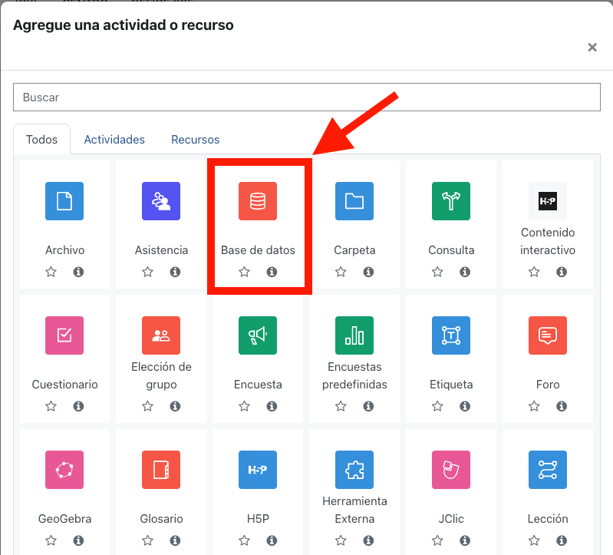Star Lección as favorite

click(x=534, y=540)
